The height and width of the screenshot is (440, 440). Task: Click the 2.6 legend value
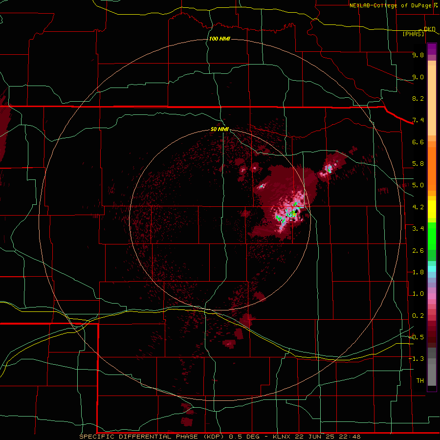(418, 251)
